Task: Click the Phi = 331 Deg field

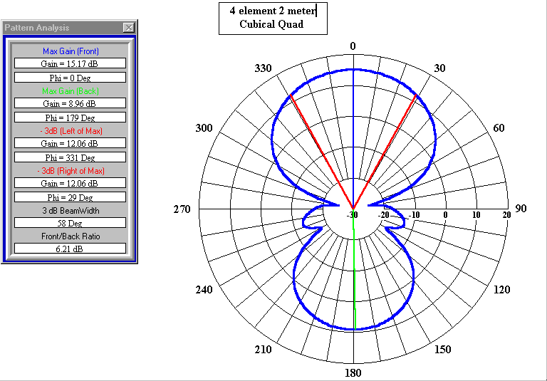Action: (x=70, y=157)
